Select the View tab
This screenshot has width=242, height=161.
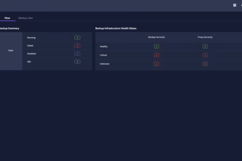[x=7, y=18]
